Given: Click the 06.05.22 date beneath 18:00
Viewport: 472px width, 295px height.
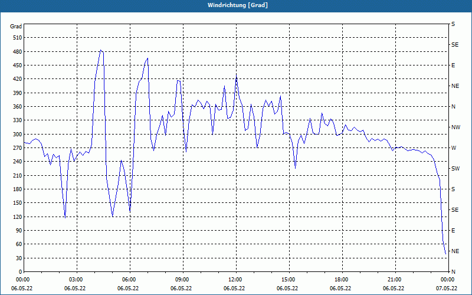Looking at the screenshot, I should pyautogui.click(x=340, y=289).
